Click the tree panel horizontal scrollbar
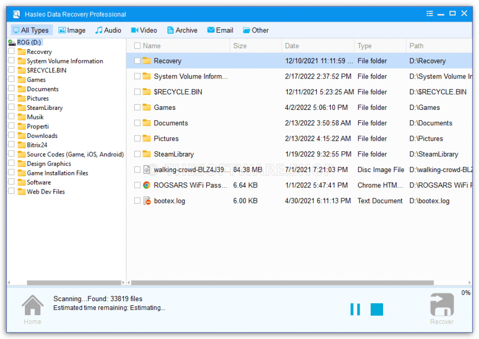 [74, 282]
